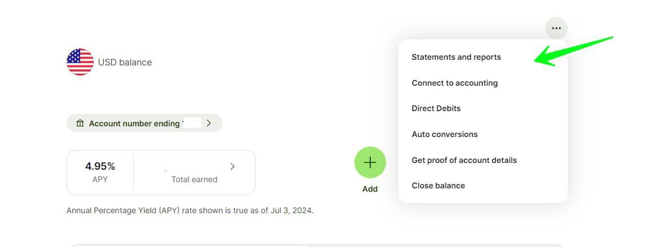This screenshot has width=653, height=247.
Task: Open the three-dot more options button
Action: click(x=556, y=28)
